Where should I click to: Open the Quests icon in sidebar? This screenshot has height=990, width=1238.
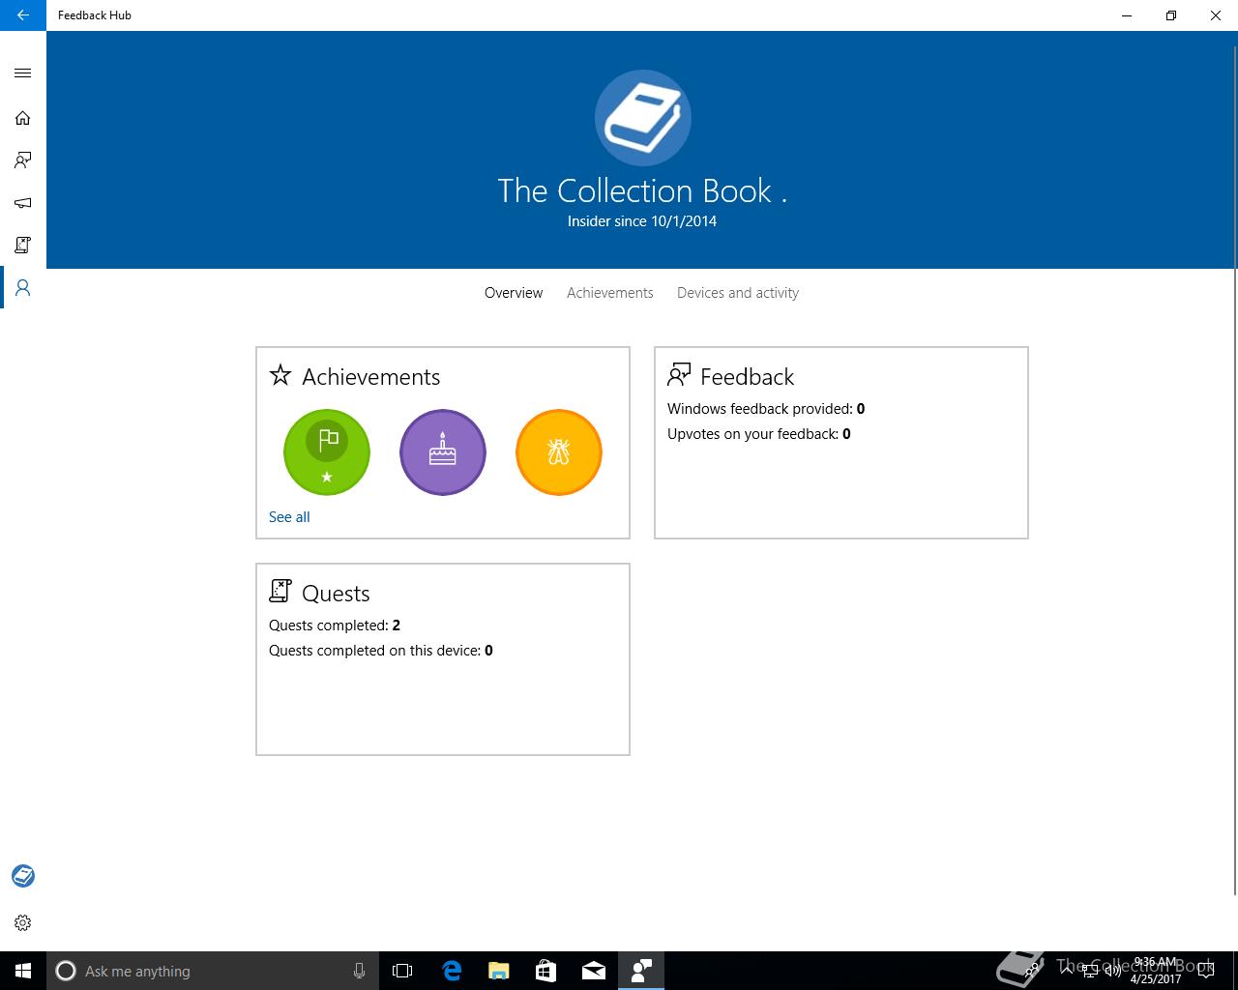23,246
